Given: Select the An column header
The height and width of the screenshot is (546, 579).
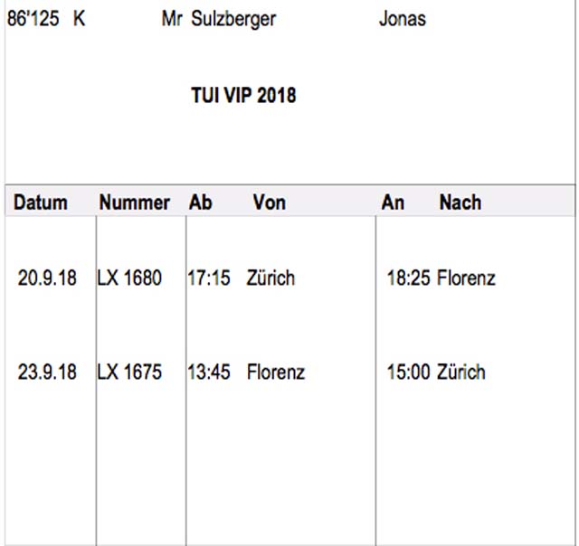Looking at the screenshot, I should click(393, 202).
